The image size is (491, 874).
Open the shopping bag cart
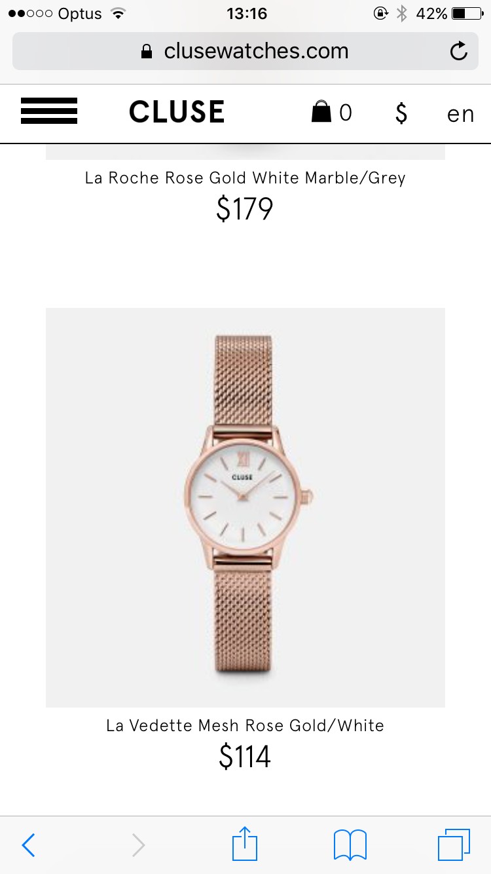click(321, 112)
